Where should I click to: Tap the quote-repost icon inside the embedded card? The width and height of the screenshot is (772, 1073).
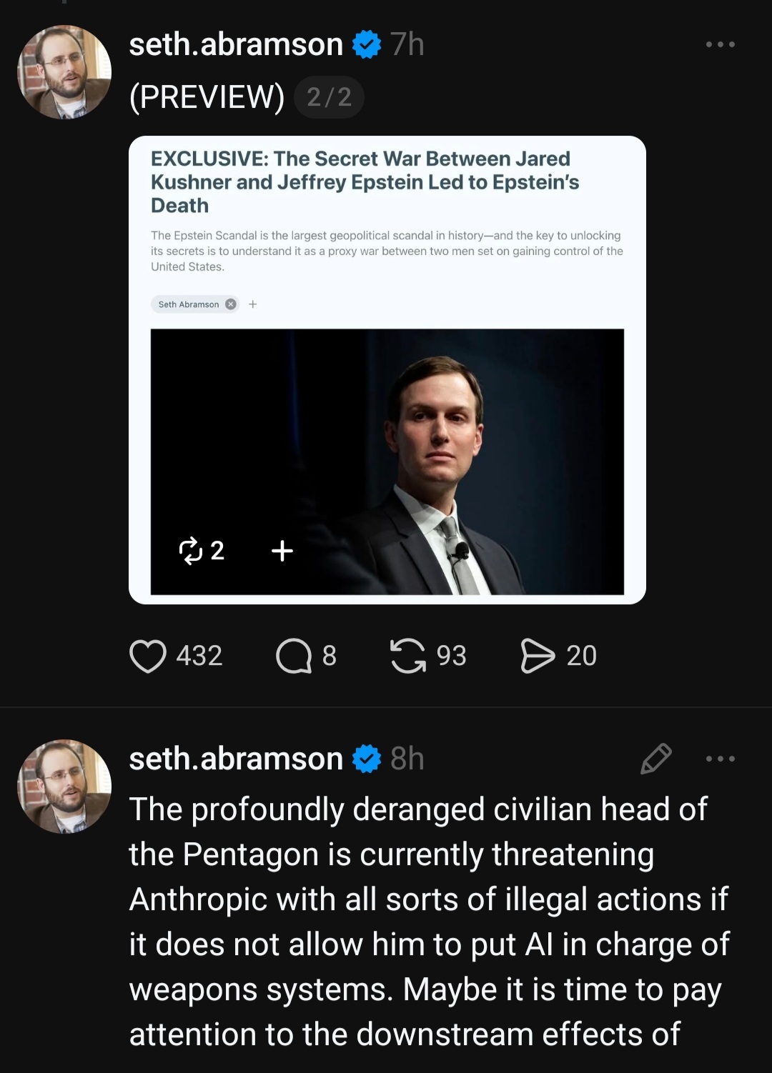(x=192, y=550)
